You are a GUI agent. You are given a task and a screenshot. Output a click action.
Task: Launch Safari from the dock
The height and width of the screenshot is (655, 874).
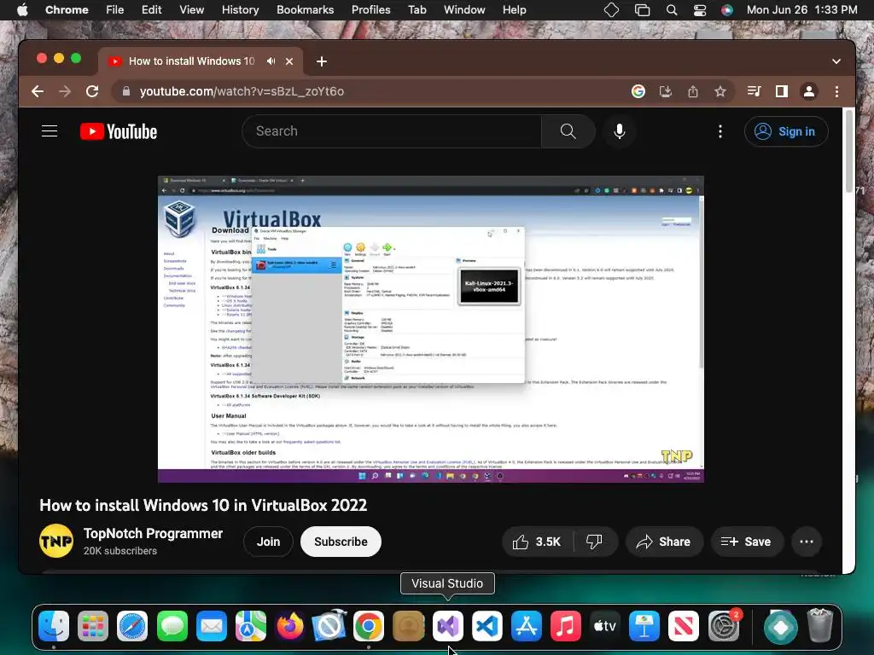pos(132,626)
